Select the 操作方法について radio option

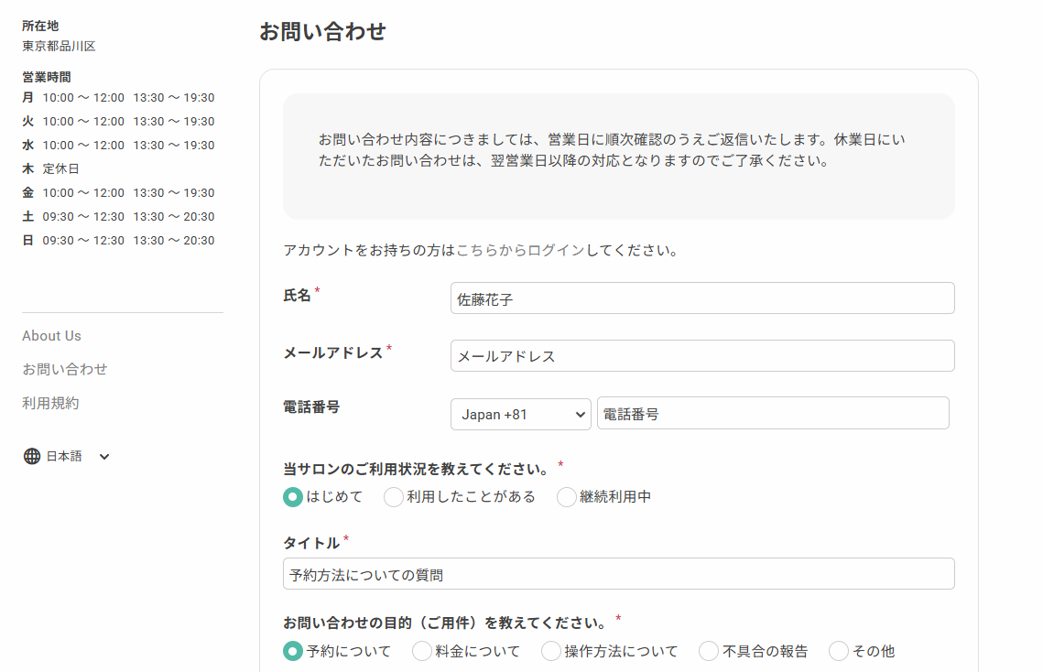(551, 651)
